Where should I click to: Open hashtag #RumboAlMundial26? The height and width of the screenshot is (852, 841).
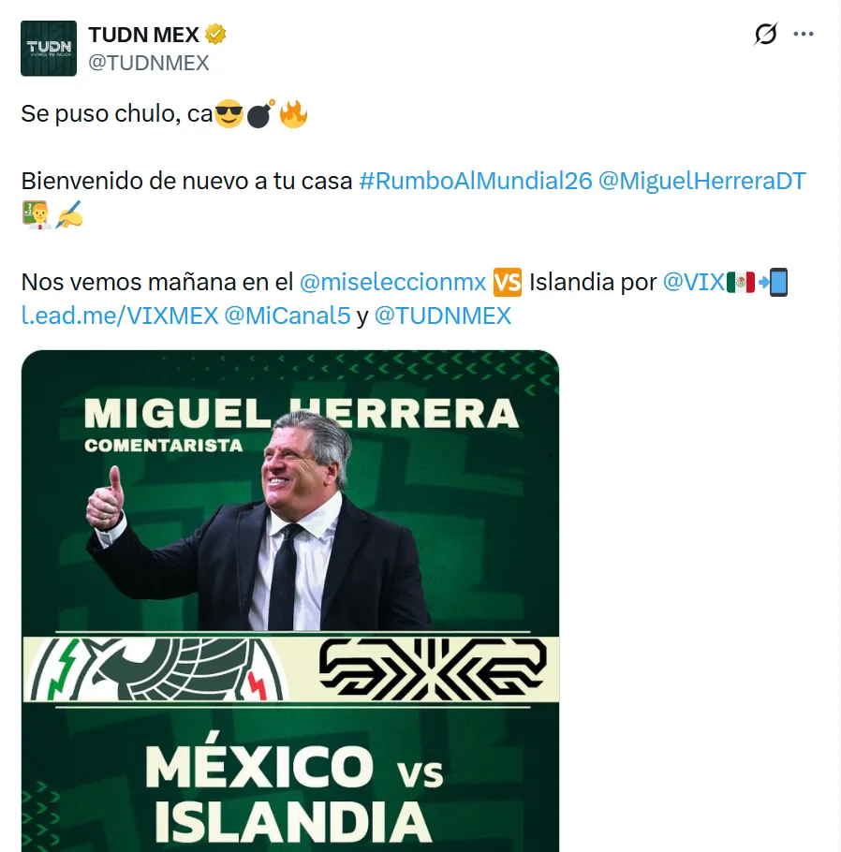click(476, 181)
